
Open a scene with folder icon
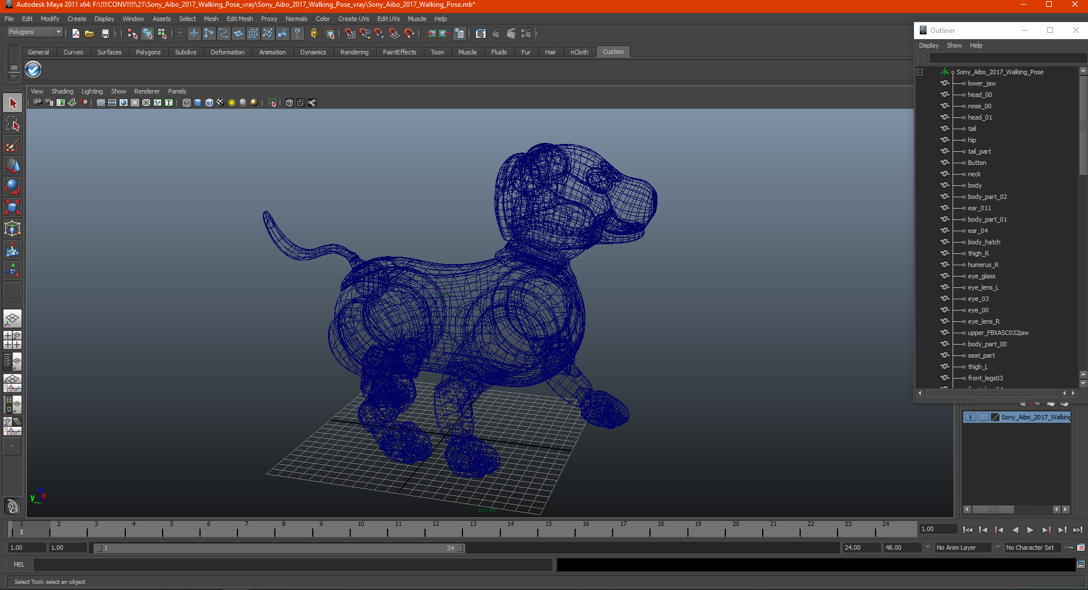tap(90, 33)
